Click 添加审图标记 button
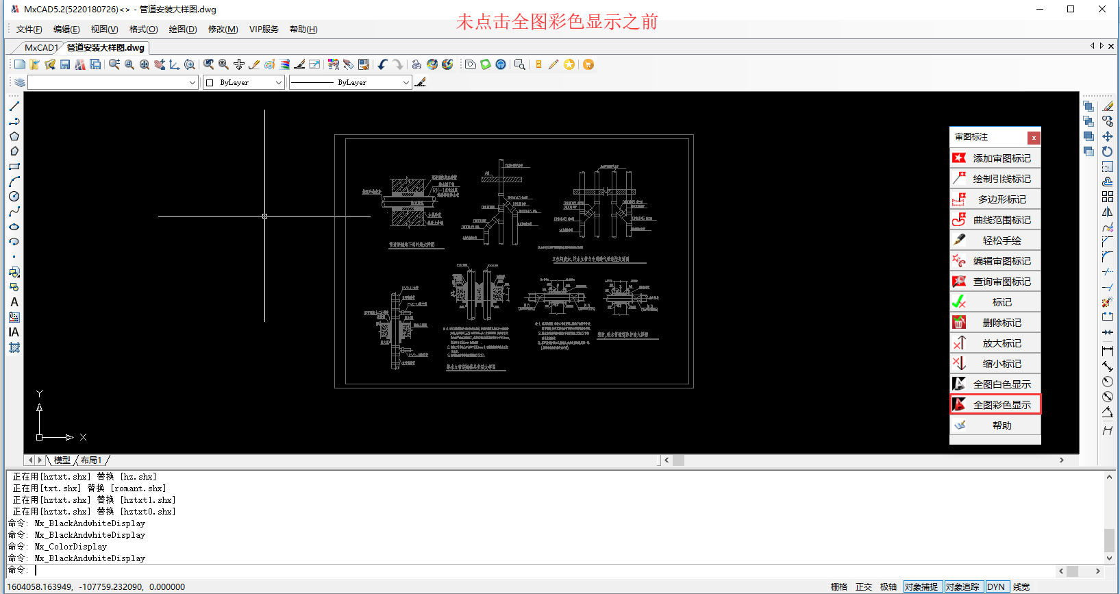This screenshot has width=1120, height=594. coord(995,158)
